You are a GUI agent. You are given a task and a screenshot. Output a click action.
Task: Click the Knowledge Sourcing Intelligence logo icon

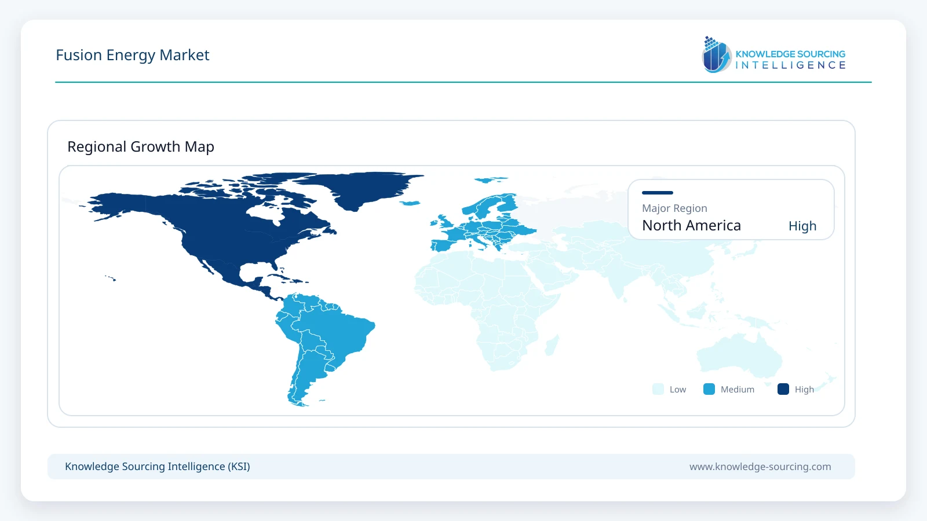pyautogui.click(x=717, y=55)
